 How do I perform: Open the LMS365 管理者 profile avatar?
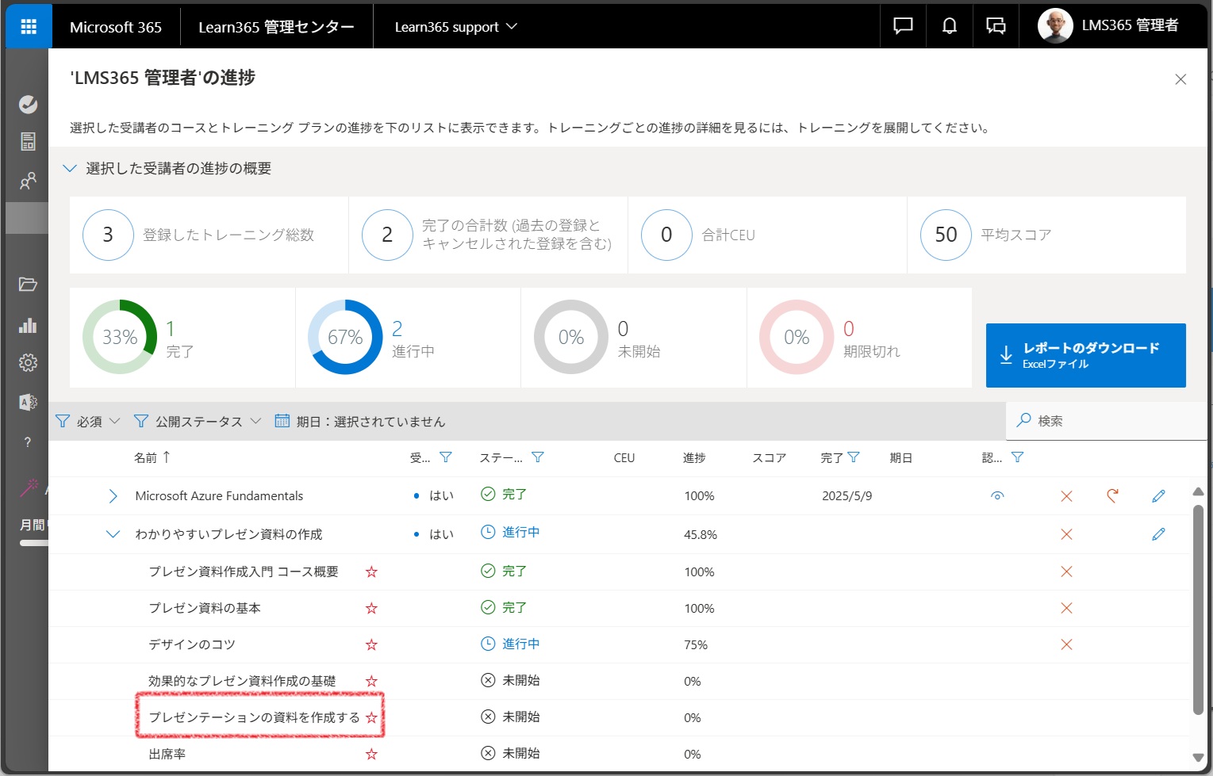pyautogui.click(x=1055, y=26)
